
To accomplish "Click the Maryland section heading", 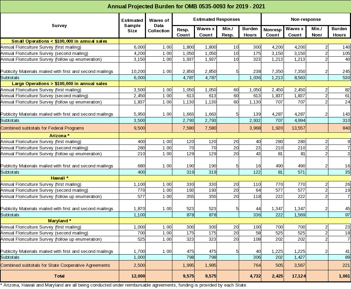I will (x=59, y=221).
